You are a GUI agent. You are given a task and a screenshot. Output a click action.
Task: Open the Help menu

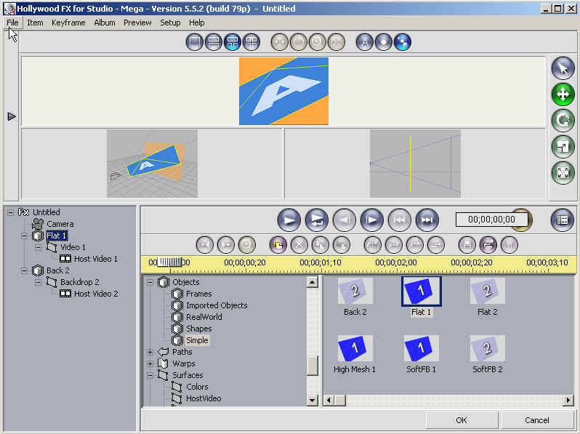(197, 23)
